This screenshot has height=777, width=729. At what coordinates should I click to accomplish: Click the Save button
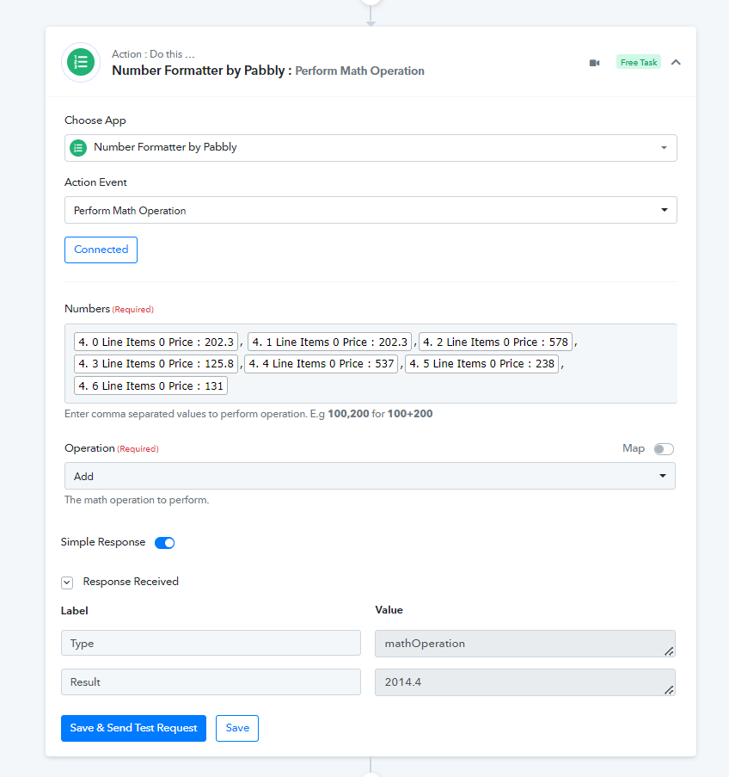(x=237, y=728)
